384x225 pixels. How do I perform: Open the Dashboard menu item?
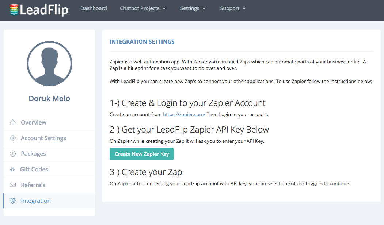coord(94,8)
